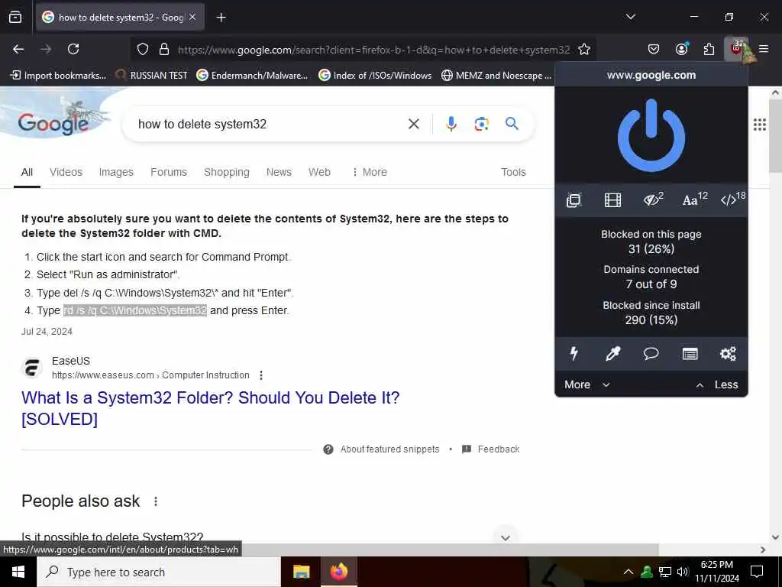Click the uBlock Origin extension toolbar icon
Viewport: 782px width, 587px height.
coord(736,49)
